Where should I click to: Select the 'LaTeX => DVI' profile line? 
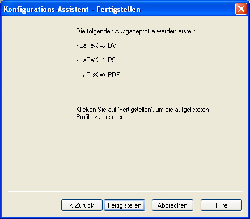(x=97, y=45)
